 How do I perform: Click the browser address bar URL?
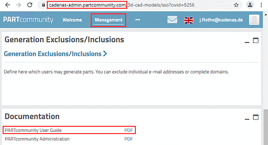[x=143, y=5]
